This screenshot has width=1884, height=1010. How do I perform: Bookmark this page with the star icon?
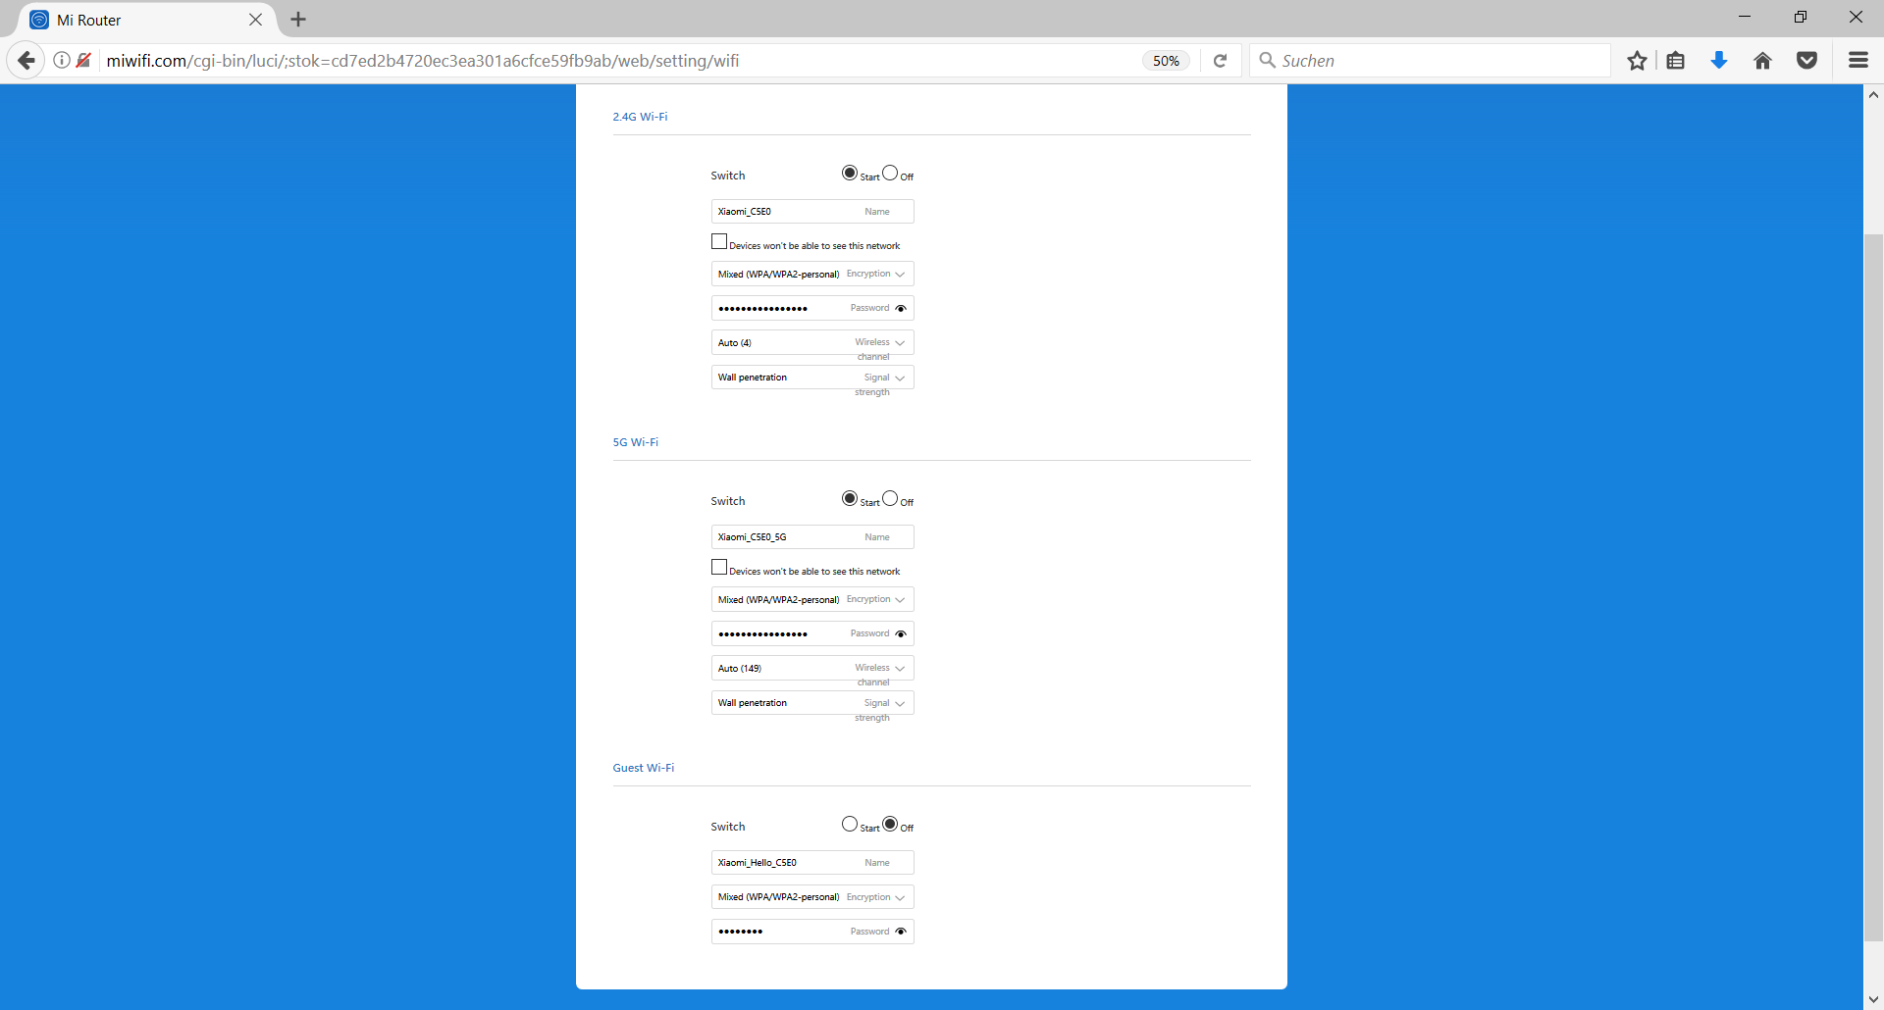point(1637,61)
